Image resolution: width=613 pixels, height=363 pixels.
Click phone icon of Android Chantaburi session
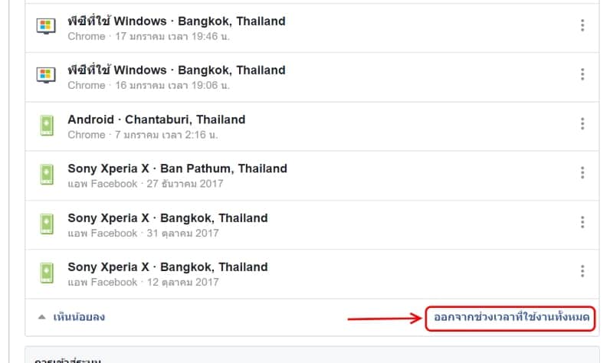coord(46,126)
